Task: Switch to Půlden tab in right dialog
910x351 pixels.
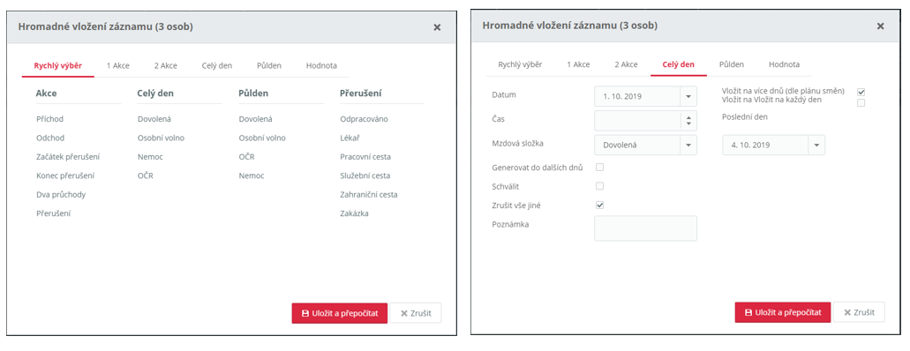Action: pos(731,64)
